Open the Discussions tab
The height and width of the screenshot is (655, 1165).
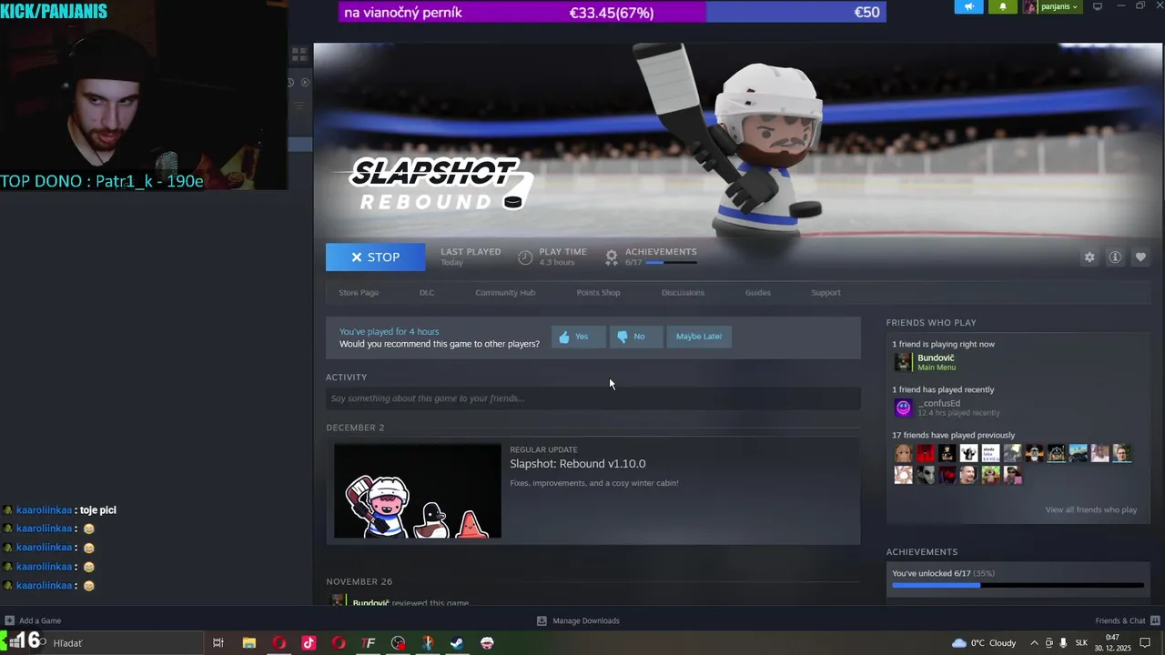[683, 293]
